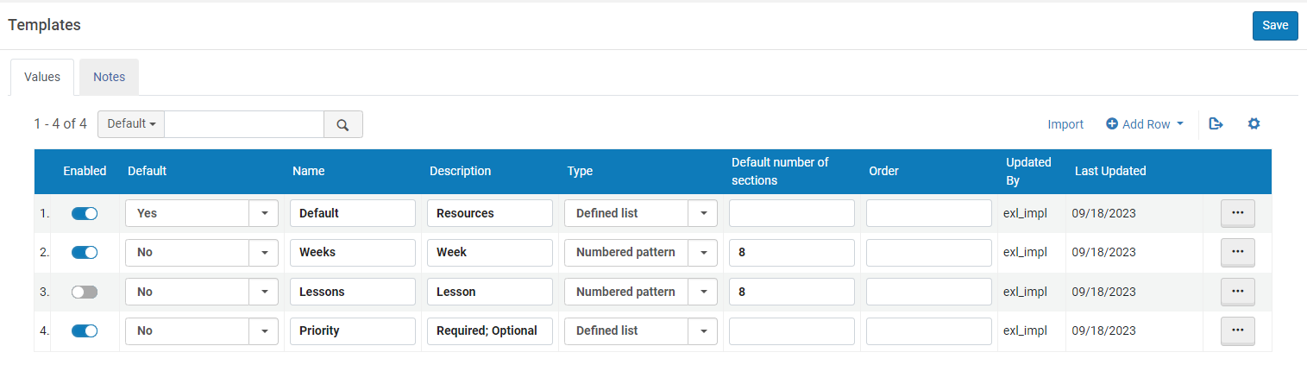Edit the Description field containing Resources
This screenshot has width=1307, height=365.
490,213
